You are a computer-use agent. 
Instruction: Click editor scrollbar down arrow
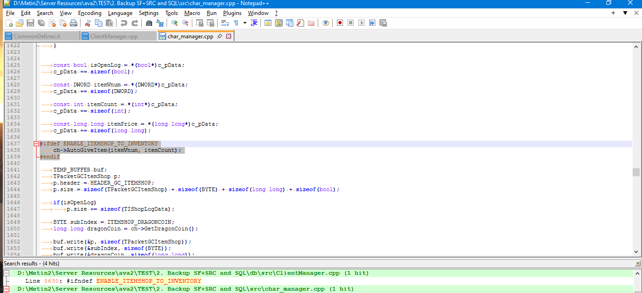tap(636, 252)
